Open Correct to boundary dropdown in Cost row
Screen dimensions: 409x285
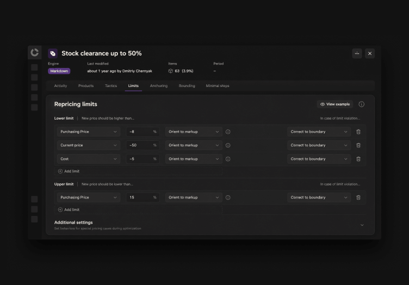(319, 159)
